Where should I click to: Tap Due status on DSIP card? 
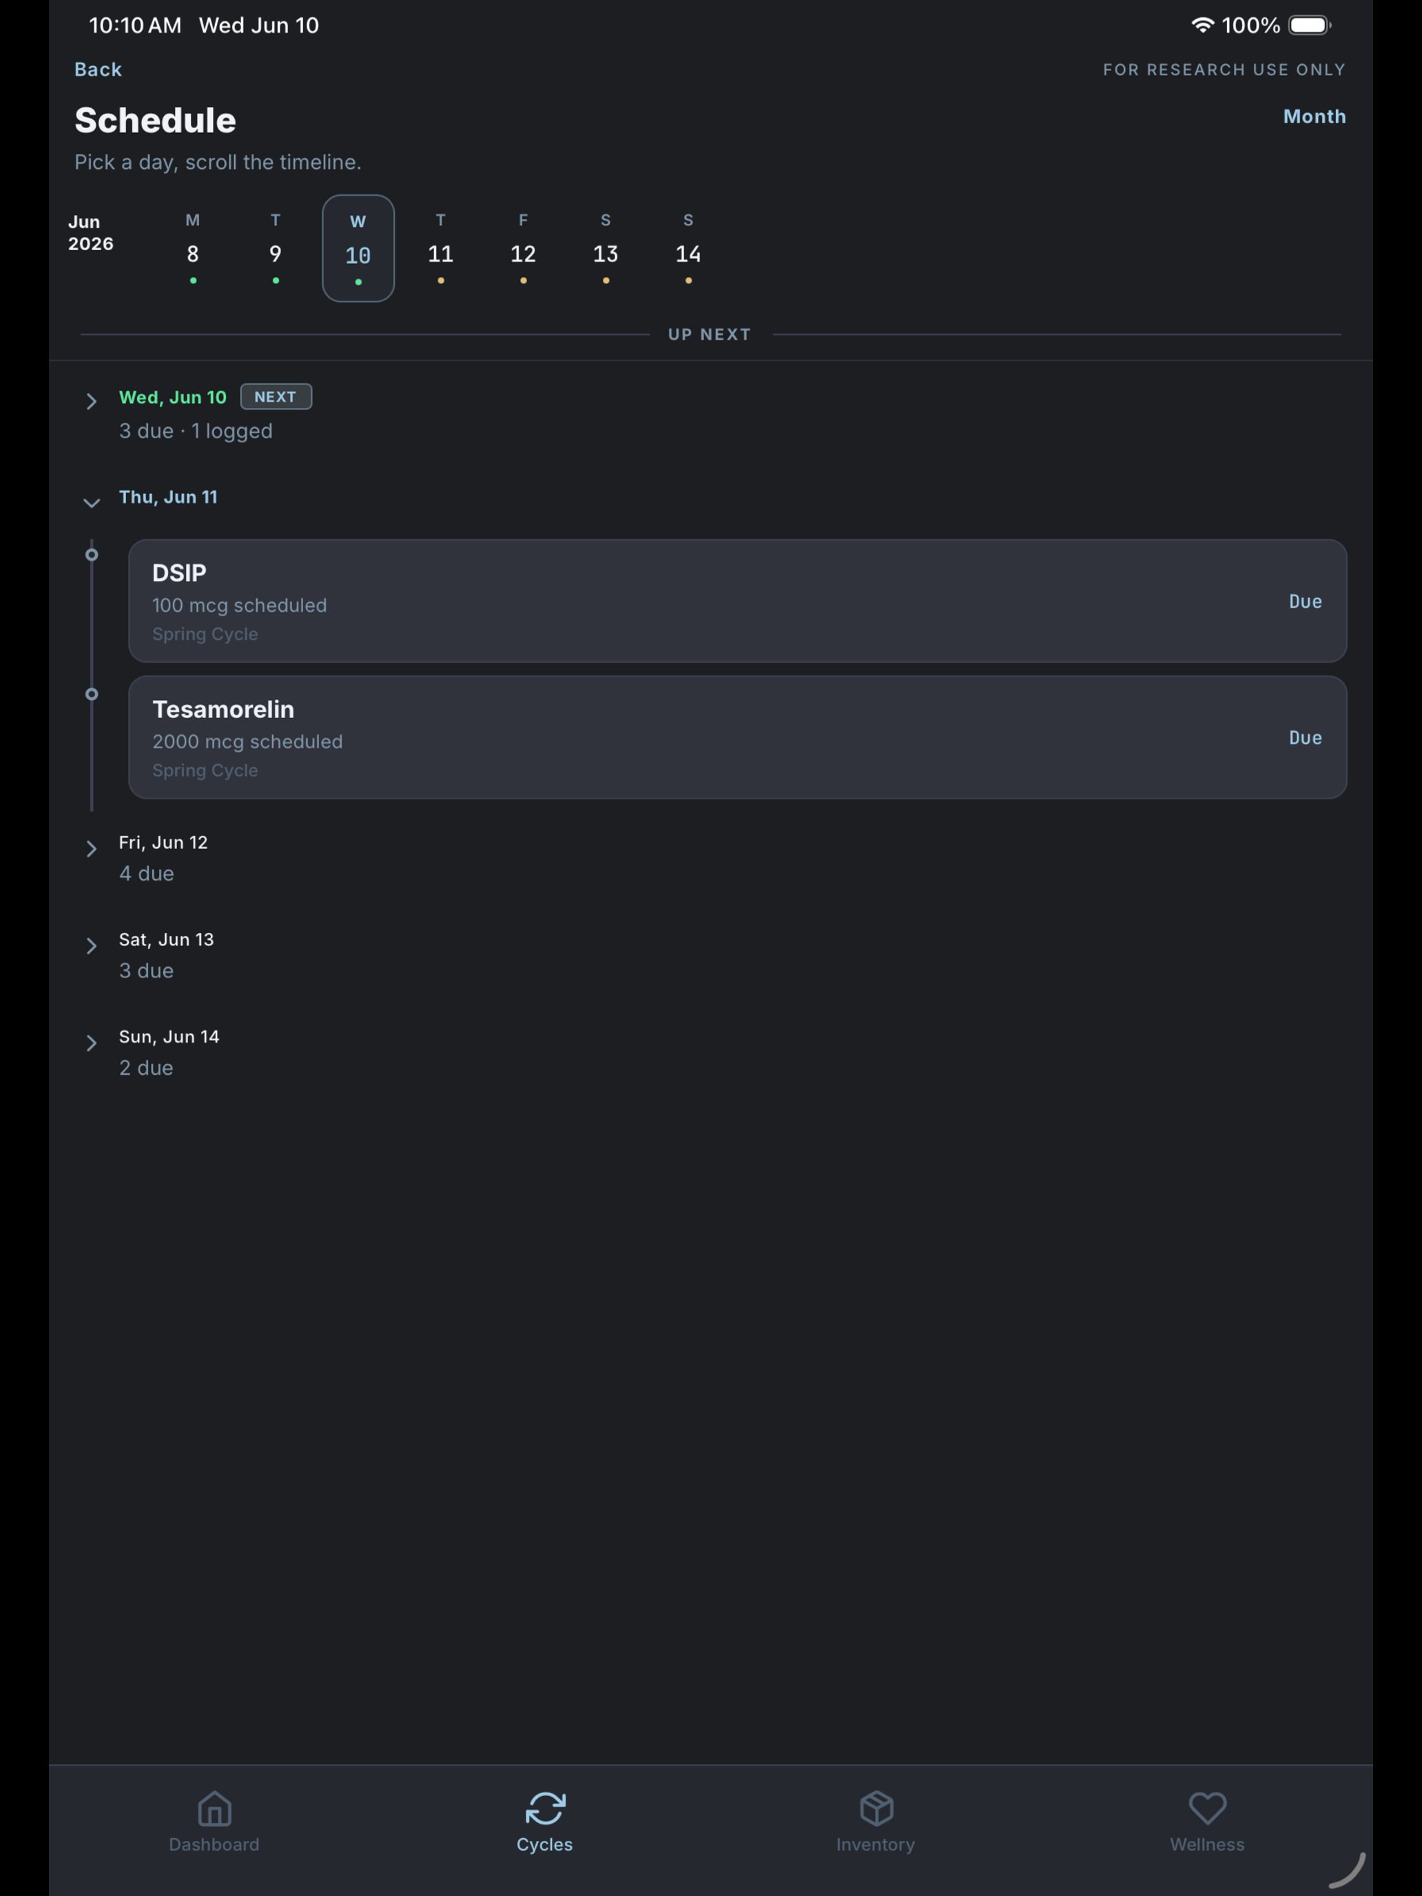click(x=1306, y=601)
